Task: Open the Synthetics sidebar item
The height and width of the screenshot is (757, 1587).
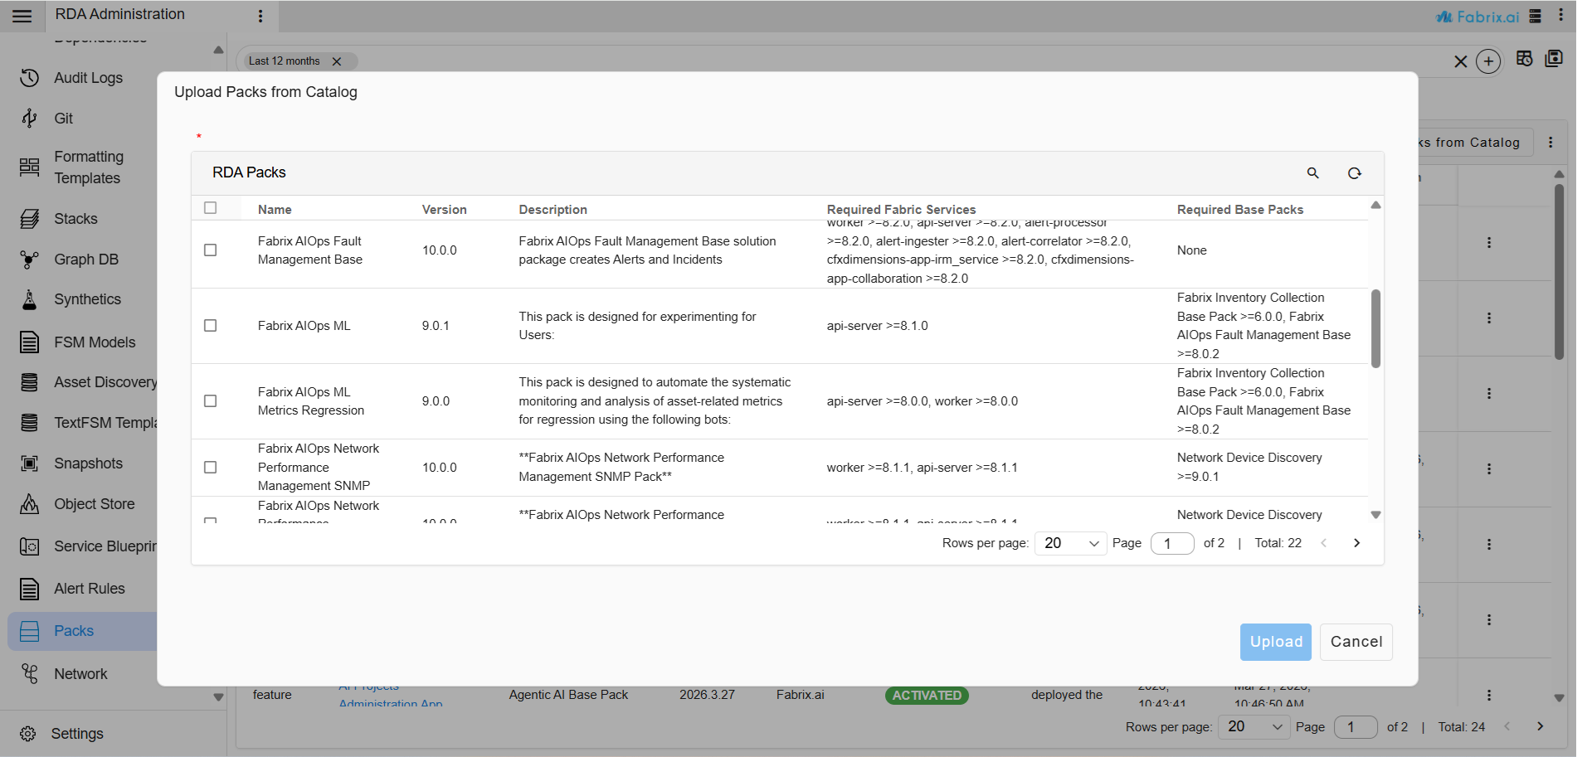Action: pyautogui.click(x=87, y=299)
